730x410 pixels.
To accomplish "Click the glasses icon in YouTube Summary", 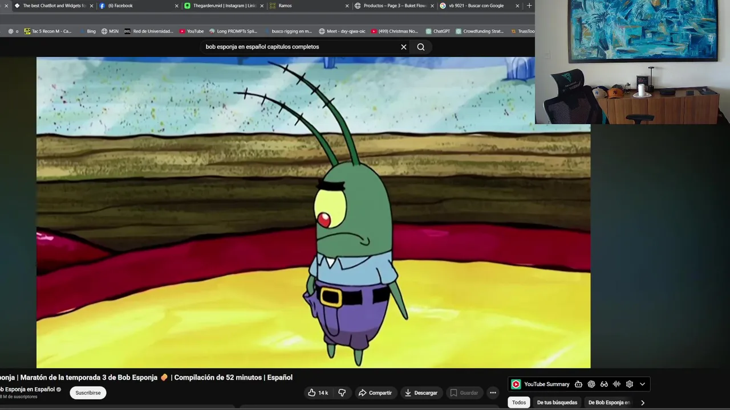I will pos(604,384).
